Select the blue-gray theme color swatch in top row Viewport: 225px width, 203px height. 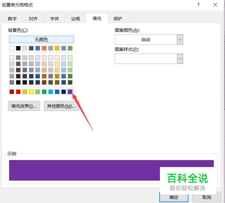pyautogui.click(x=31, y=48)
